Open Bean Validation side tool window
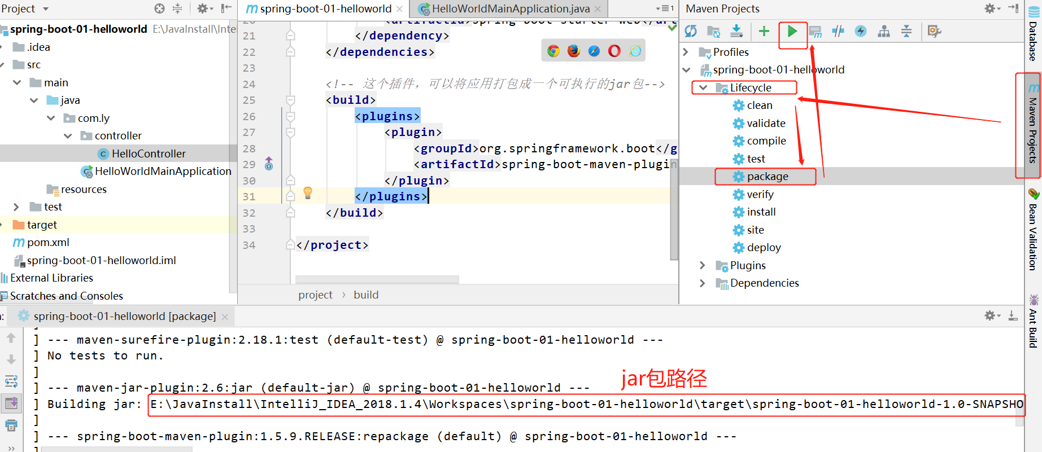 pos(1033,229)
